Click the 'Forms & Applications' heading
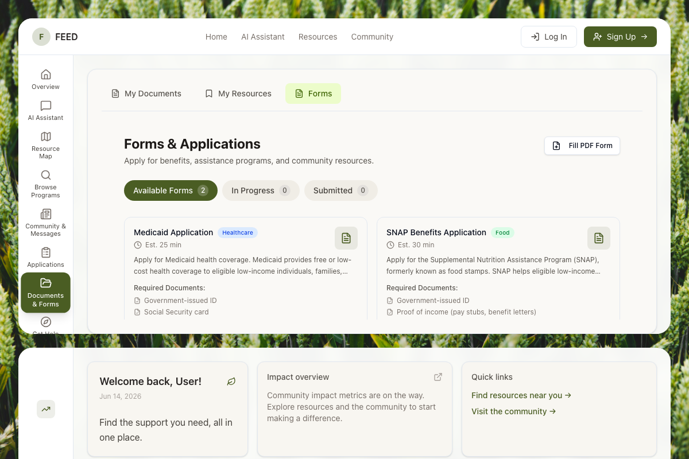 [x=192, y=144]
